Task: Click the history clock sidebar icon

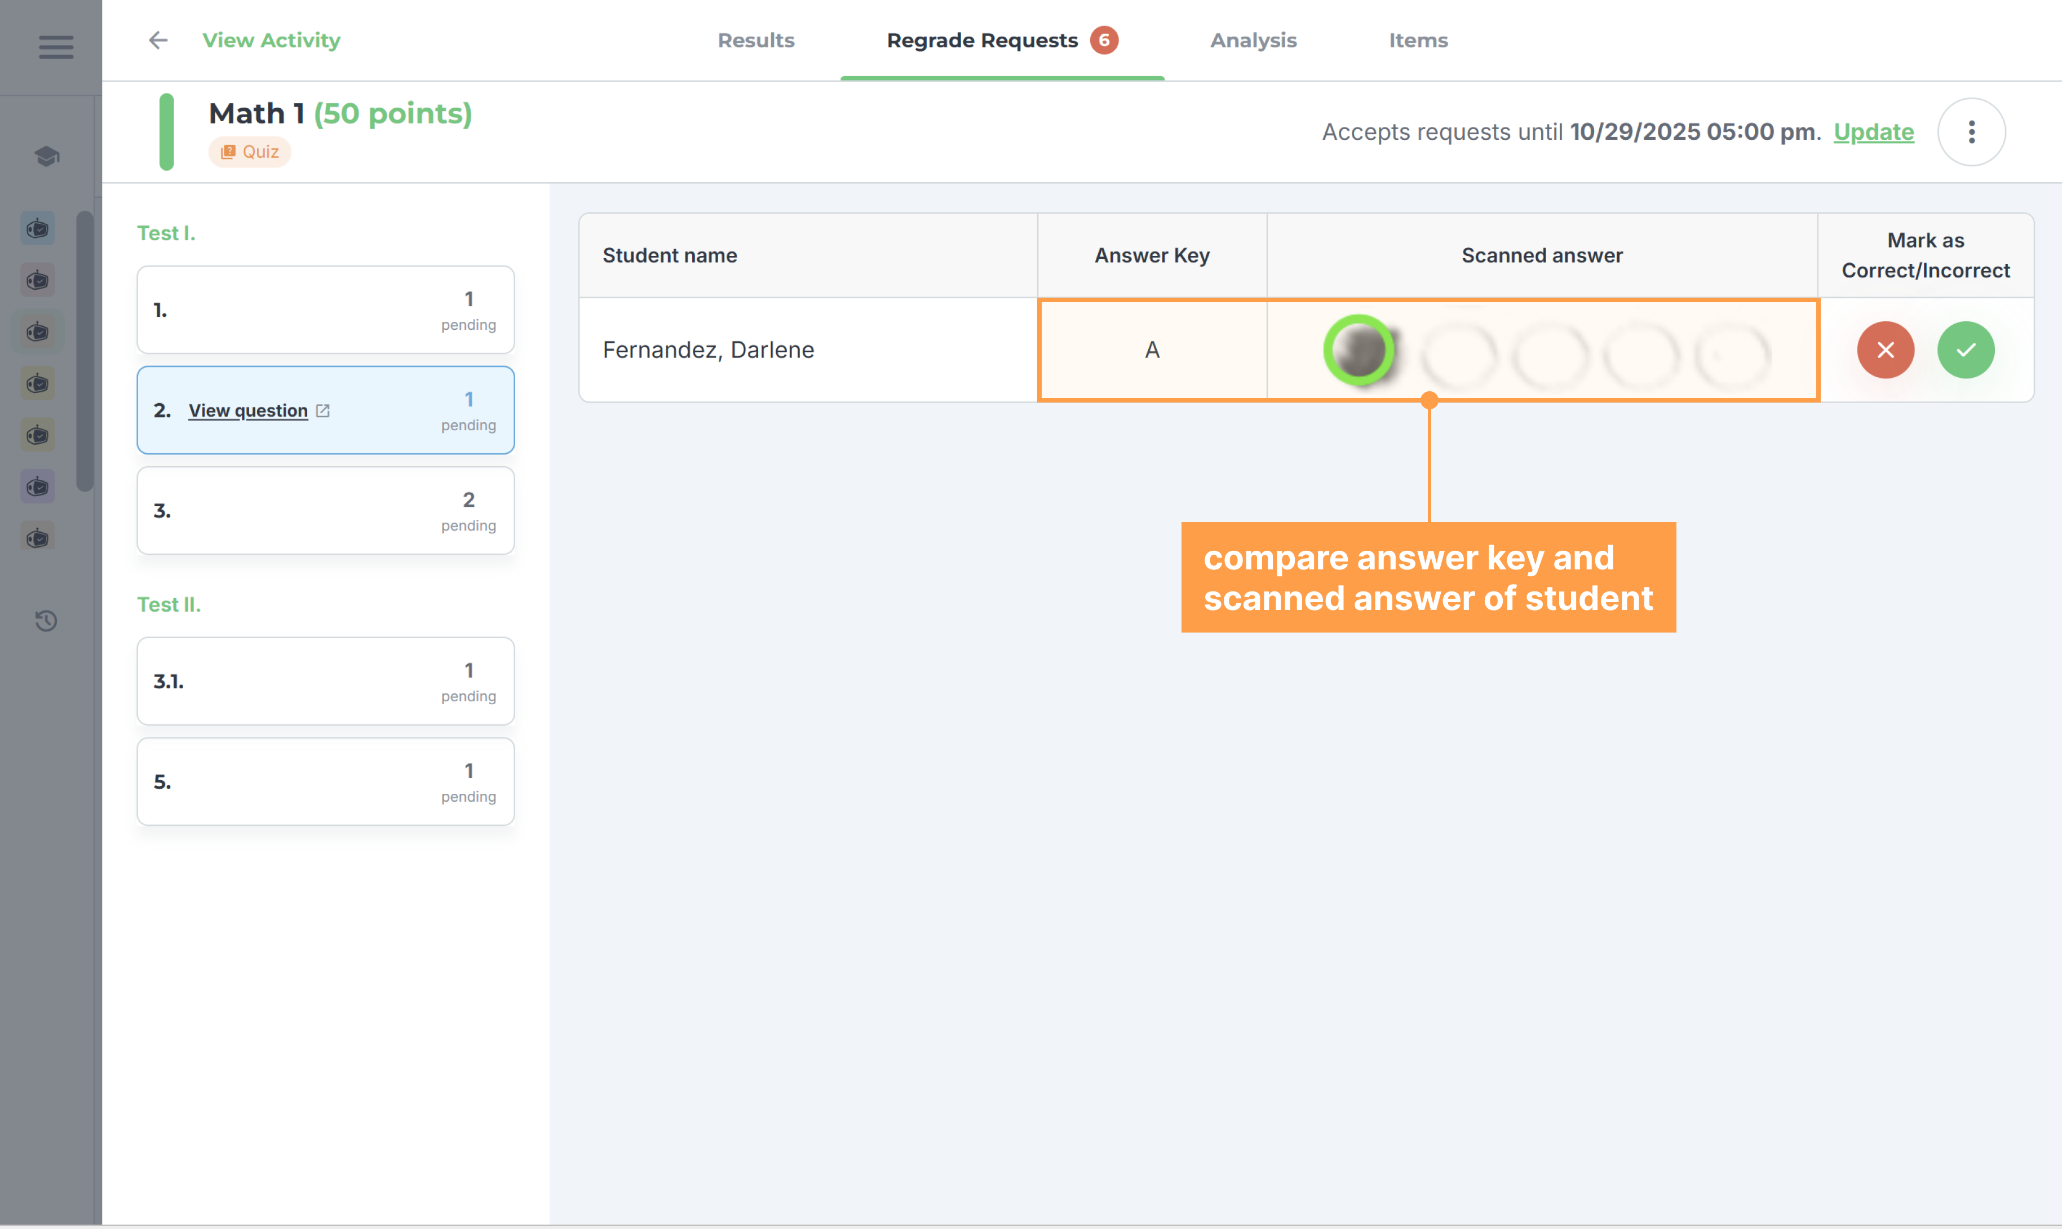Action: pyautogui.click(x=46, y=620)
